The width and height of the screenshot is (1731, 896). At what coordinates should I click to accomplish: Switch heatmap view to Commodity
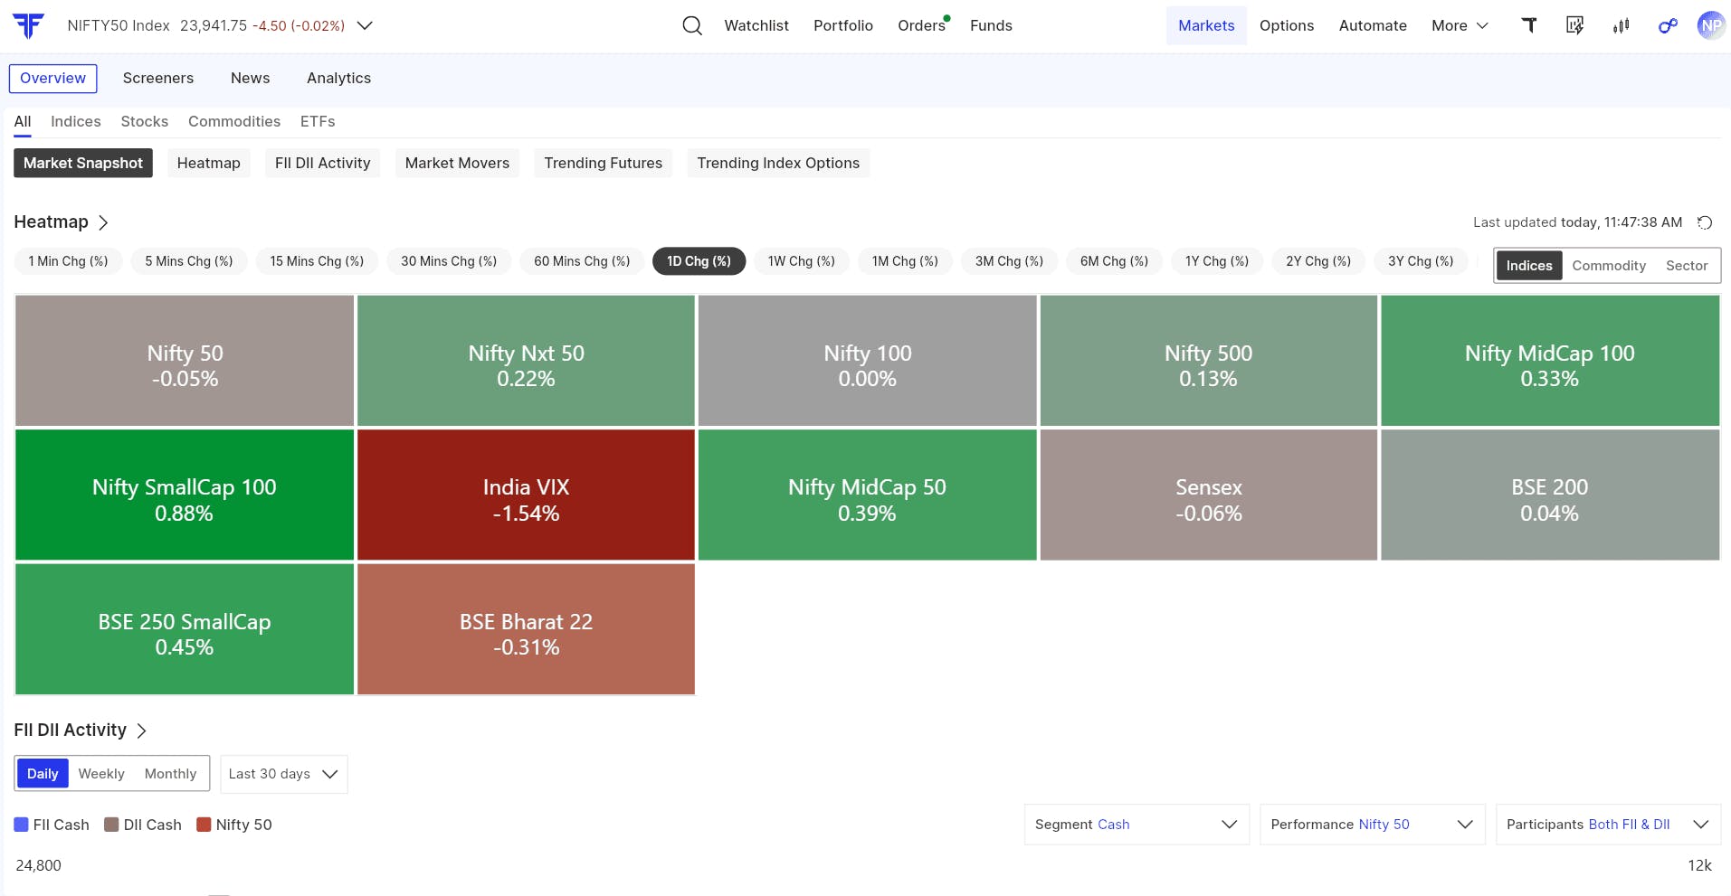pos(1608,266)
